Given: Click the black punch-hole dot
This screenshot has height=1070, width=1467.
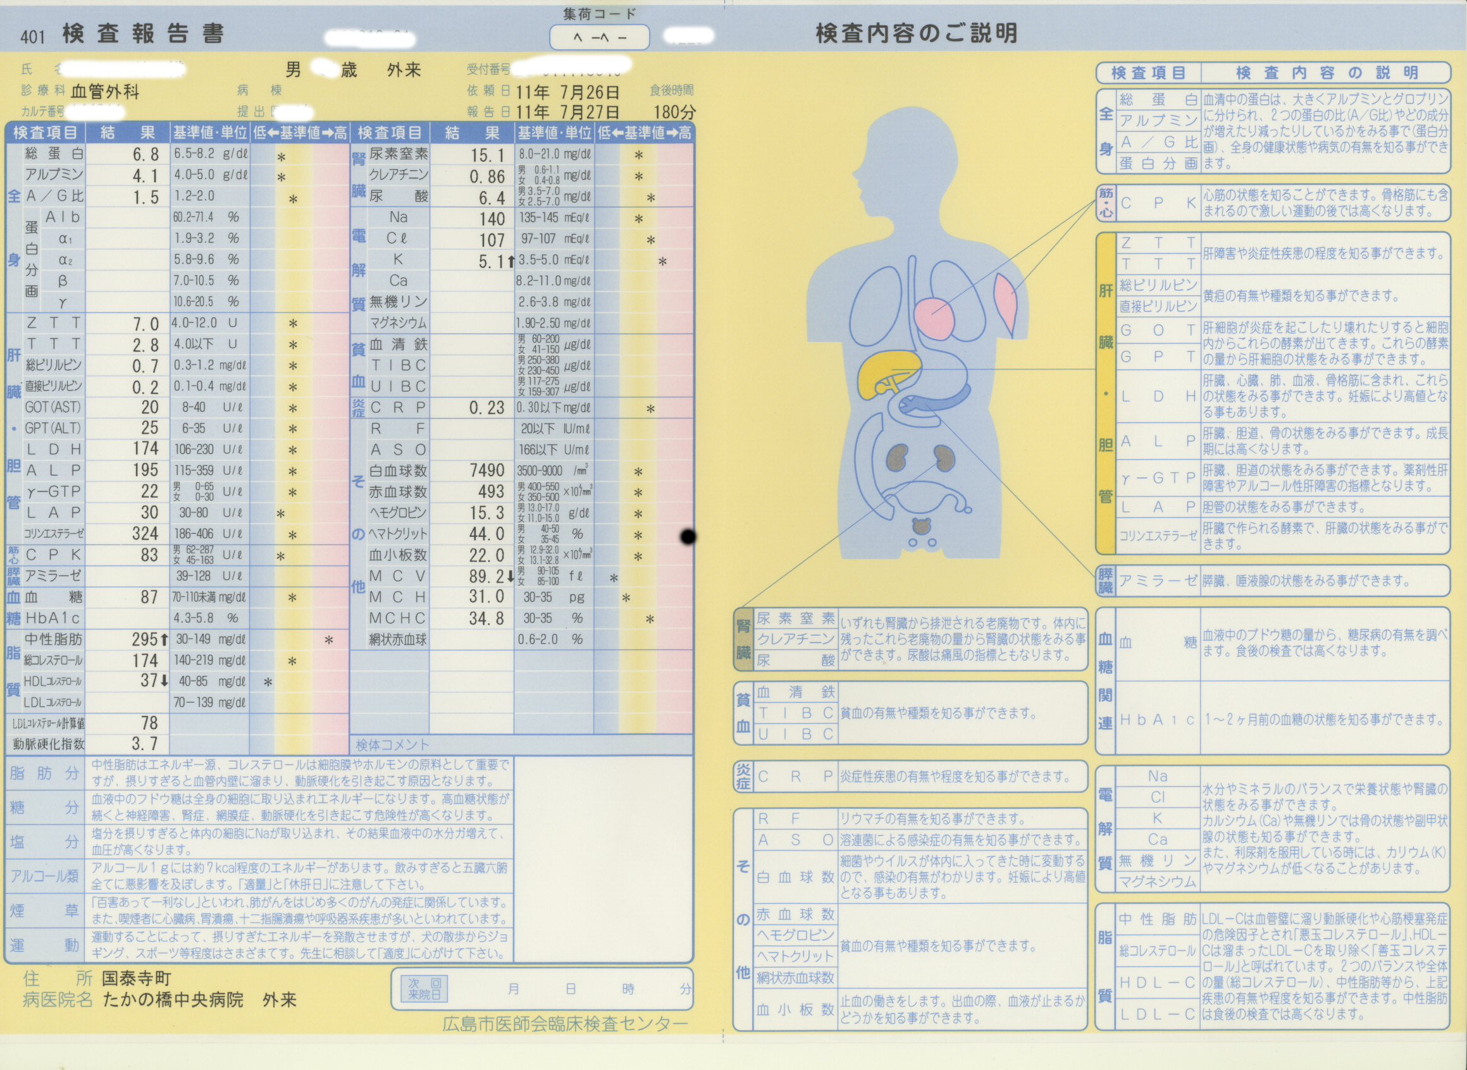Looking at the screenshot, I should [x=688, y=536].
